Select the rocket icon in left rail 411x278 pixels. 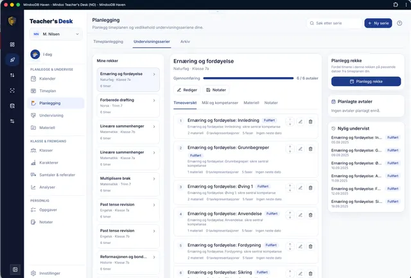point(12,60)
